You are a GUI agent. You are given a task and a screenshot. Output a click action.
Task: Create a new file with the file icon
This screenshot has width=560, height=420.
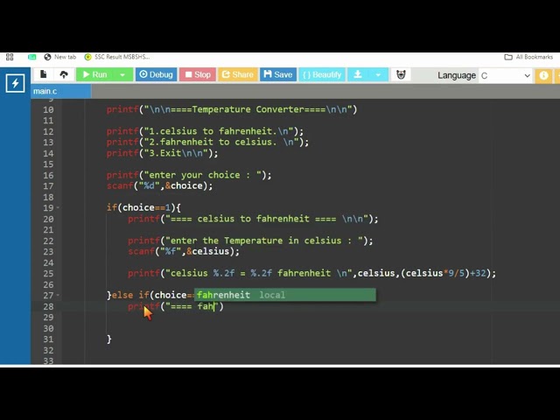(x=44, y=74)
